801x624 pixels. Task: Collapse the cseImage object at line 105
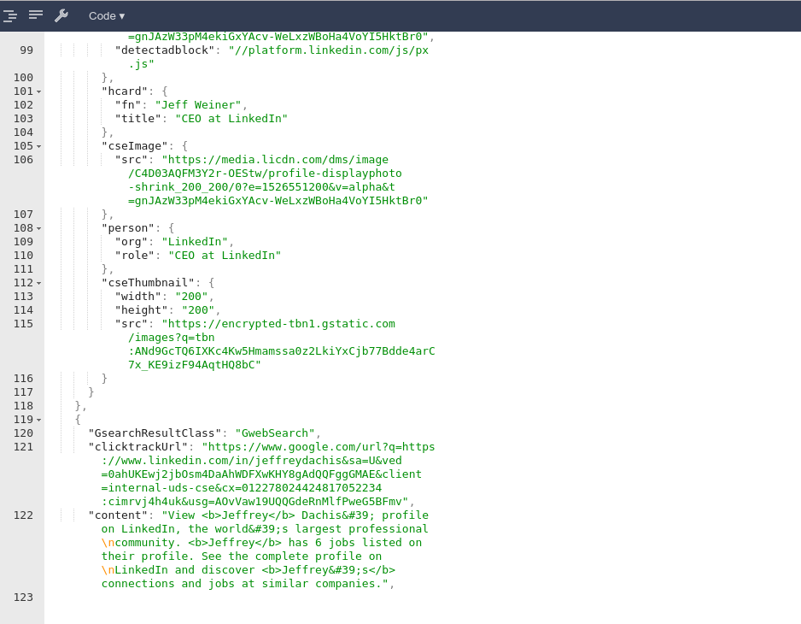tap(38, 146)
